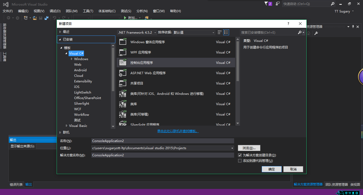
Task: Click the find-in-files icon after 附加
Action: click(x=146, y=18)
